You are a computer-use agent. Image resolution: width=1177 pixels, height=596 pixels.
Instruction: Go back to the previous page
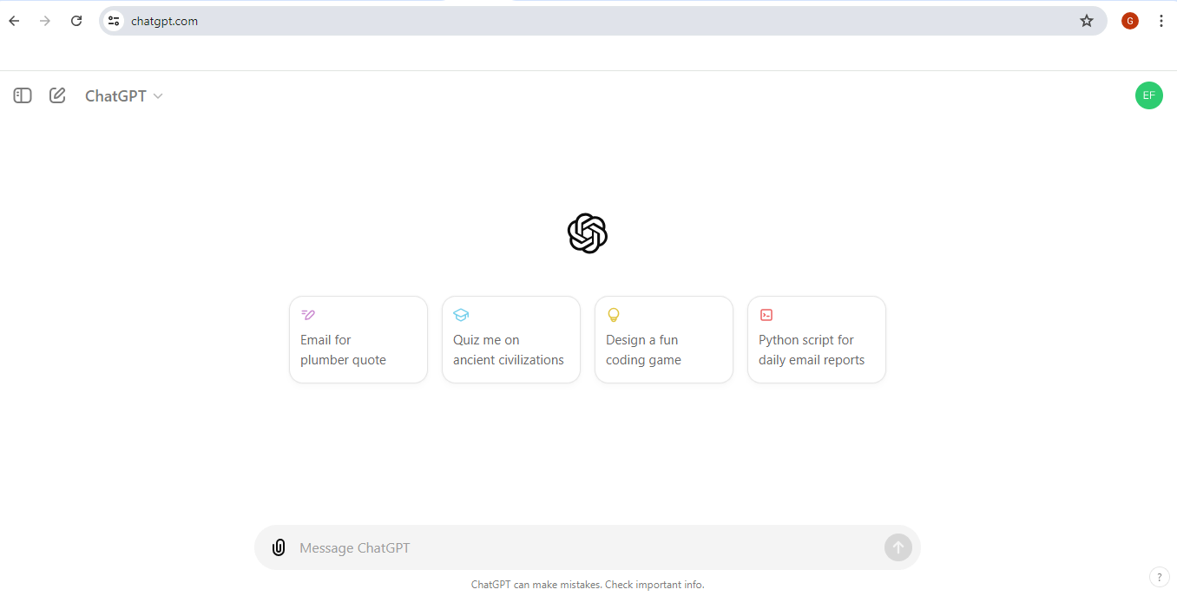[x=14, y=21]
